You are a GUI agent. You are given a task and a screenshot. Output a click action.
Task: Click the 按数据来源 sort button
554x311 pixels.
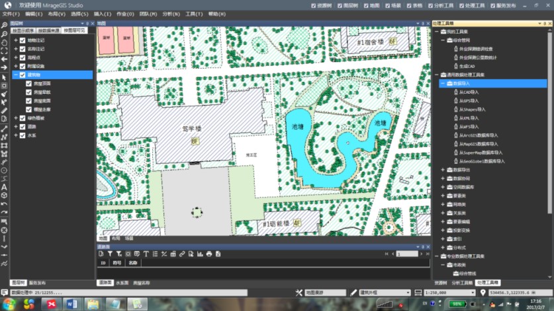48,30
